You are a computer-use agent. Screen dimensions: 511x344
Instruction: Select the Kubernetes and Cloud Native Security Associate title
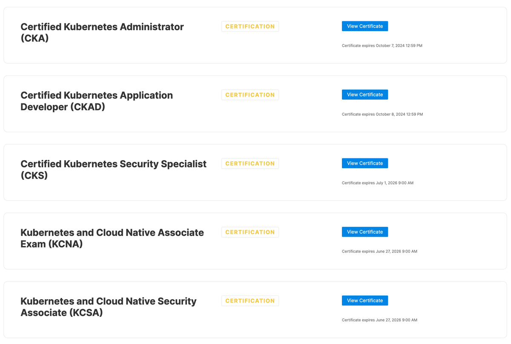coord(109,307)
